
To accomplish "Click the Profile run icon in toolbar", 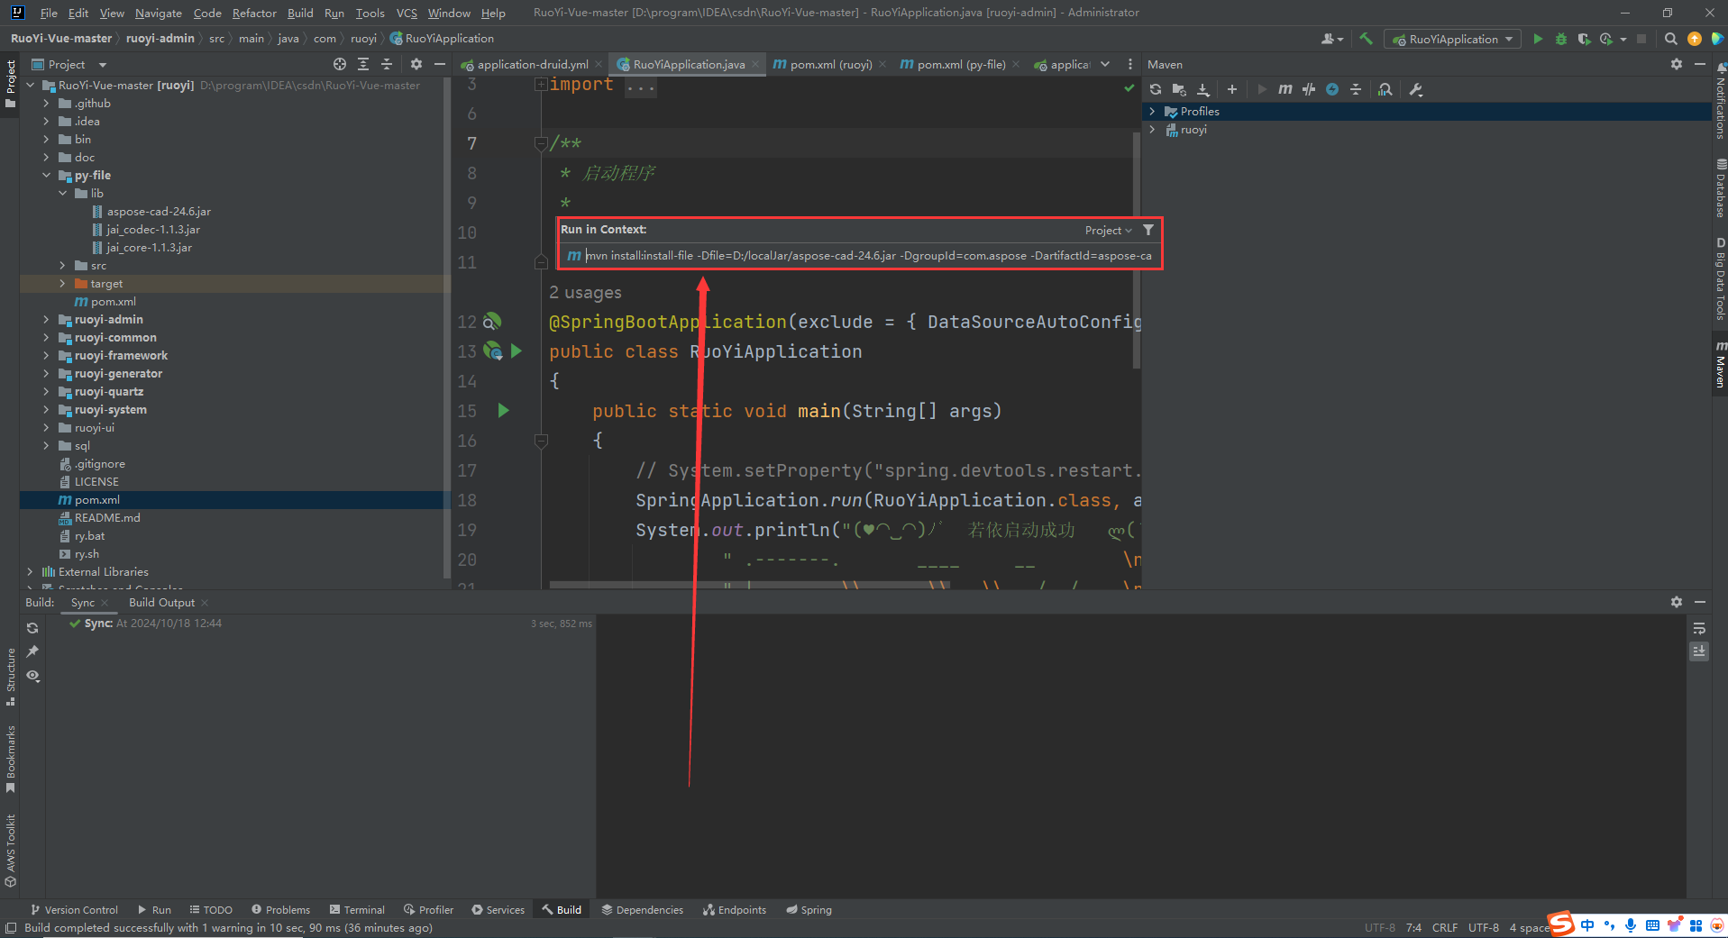I will 1606,39.
